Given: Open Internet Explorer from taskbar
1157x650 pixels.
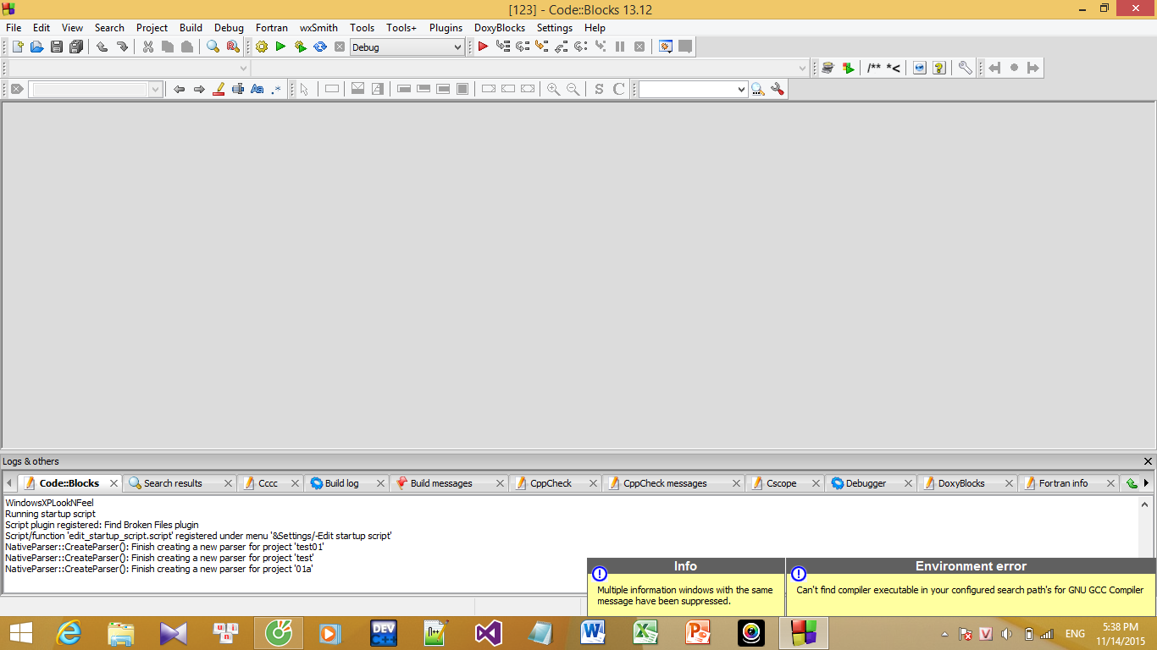Looking at the screenshot, I should pos(69,633).
